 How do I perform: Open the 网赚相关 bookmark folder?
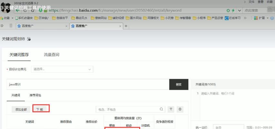151,18
